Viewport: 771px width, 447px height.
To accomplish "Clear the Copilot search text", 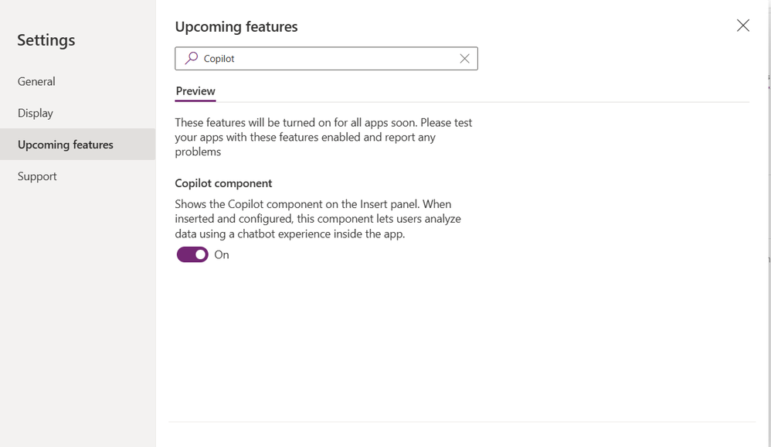I will tap(464, 58).
